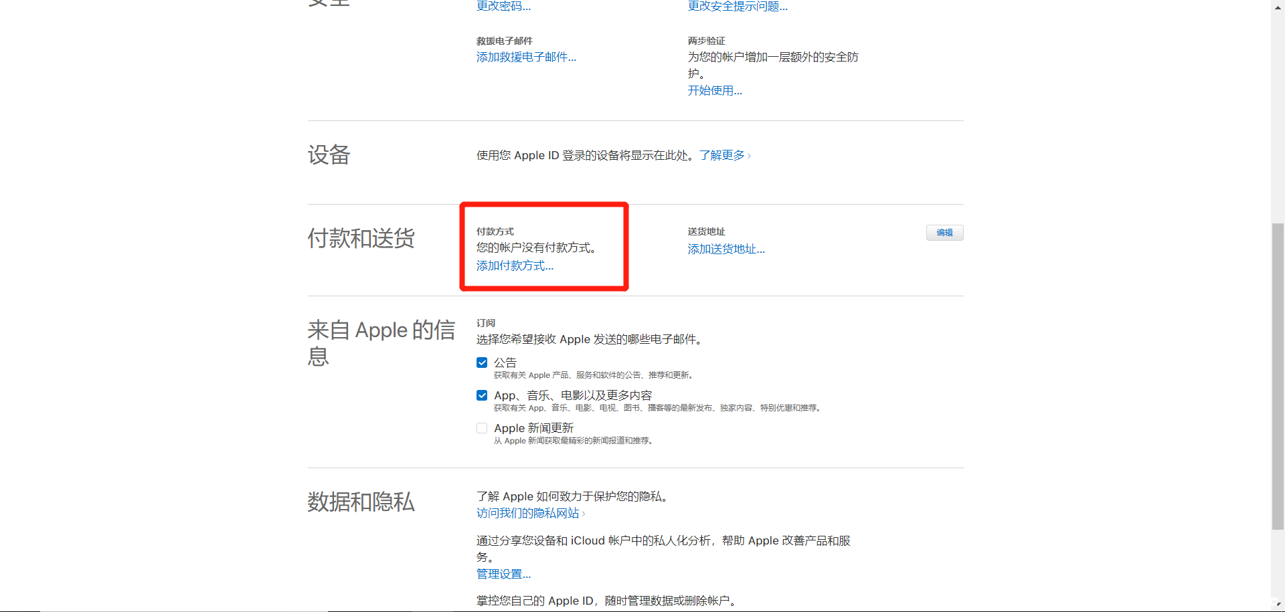Open the 访问我们的隐私网站 link
This screenshot has width=1285, height=612.
tap(528, 514)
